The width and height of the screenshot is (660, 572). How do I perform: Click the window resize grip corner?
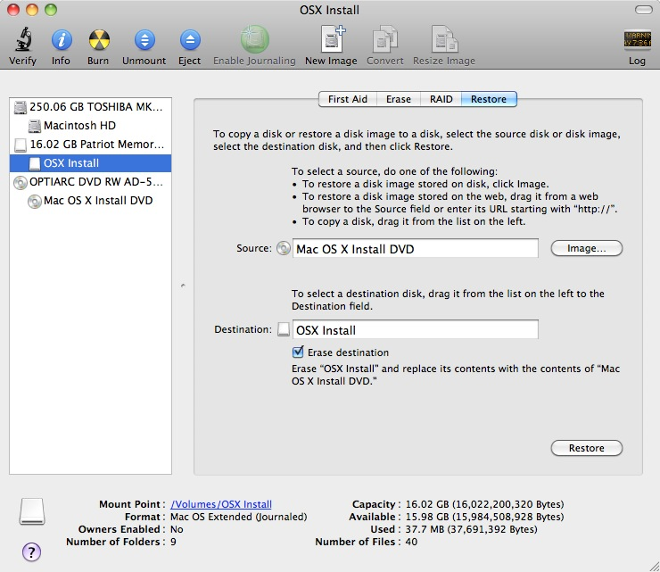[654, 566]
